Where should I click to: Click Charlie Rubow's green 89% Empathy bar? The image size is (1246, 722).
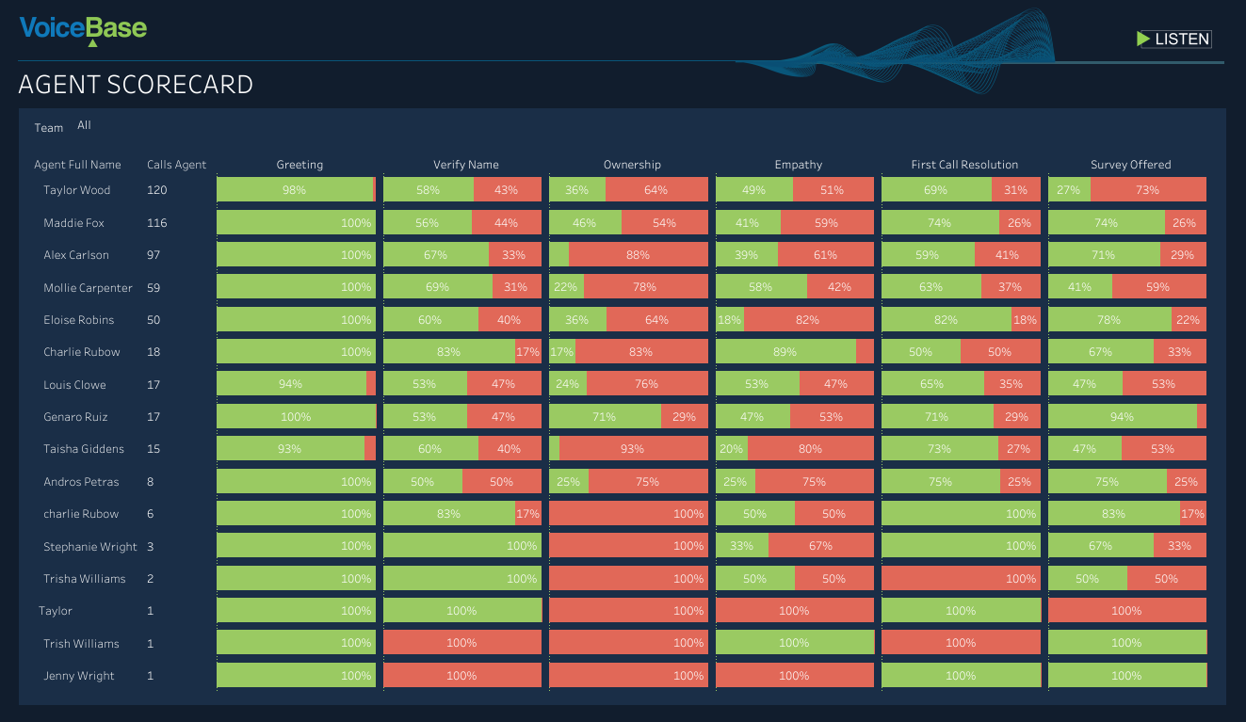(x=785, y=352)
